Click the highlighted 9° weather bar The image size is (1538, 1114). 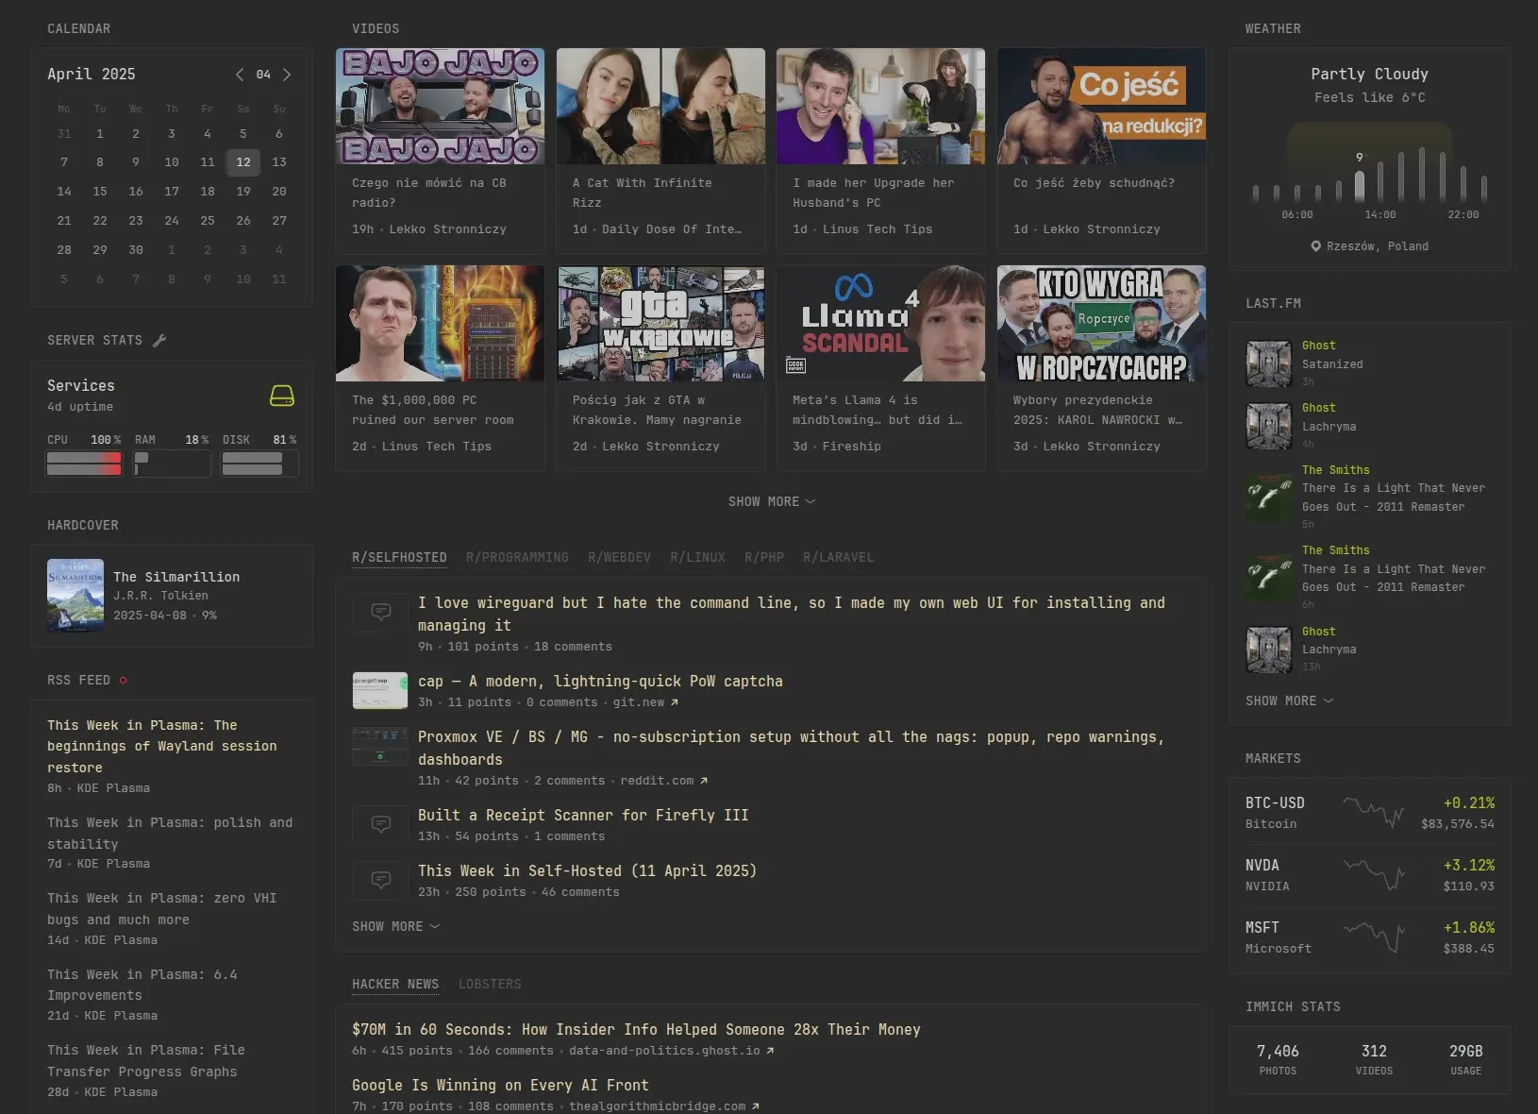coord(1360,186)
